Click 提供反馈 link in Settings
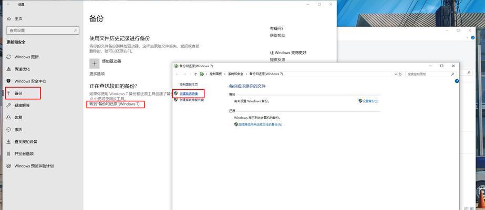485x210 pixels. coord(277,60)
